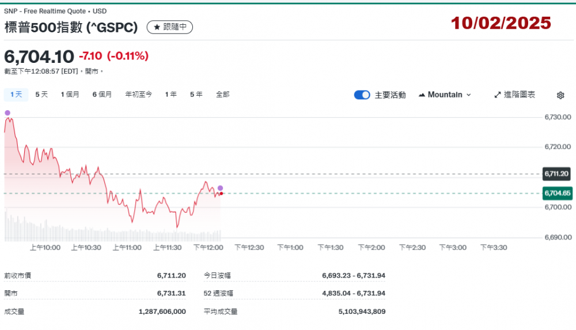Click the 標普500指數 (^GSPC) title
The image size is (576, 330).
tap(71, 27)
